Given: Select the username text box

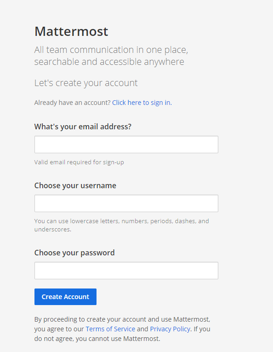Looking at the screenshot, I should [x=126, y=203].
